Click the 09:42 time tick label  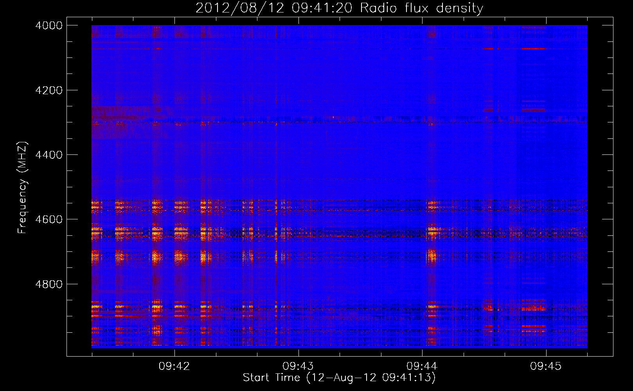(x=174, y=366)
